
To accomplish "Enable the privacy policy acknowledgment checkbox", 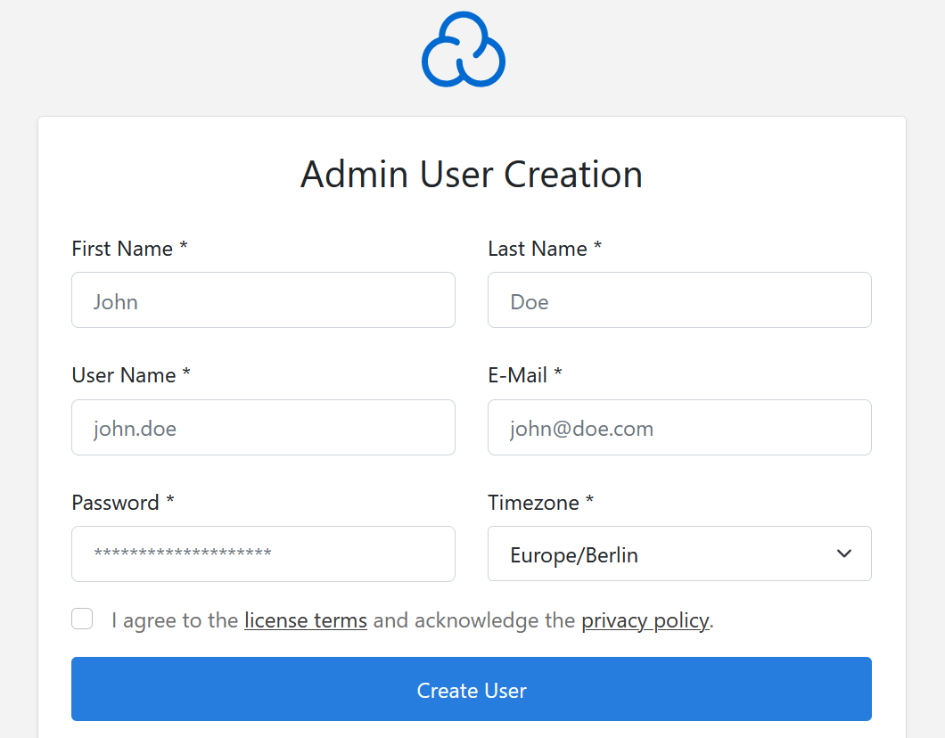I will click(x=81, y=619).
